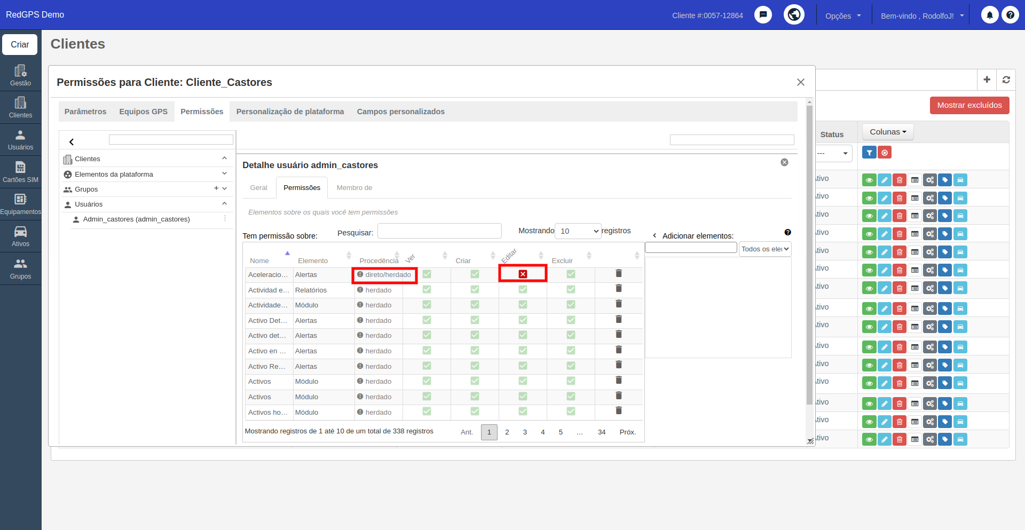Image resolution: width=1025 pixels, height=530 pixels.
Task: Click the refresh icon in clients toolbar
Action: tap(1006, 80)
